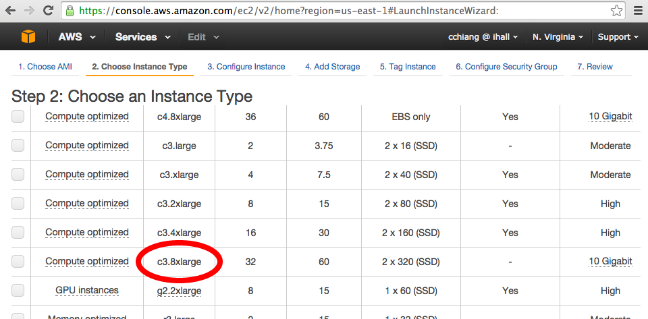
Task: Select the c3.2xlarge row checkbox
Action: [18, 204]
